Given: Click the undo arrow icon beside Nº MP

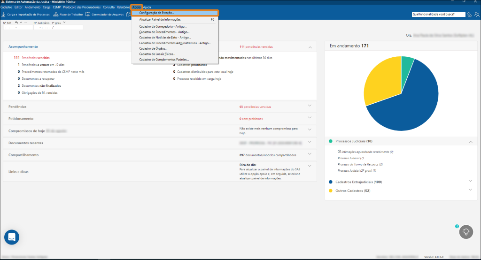Looking at the screenshot, I should tap(16, 23).
